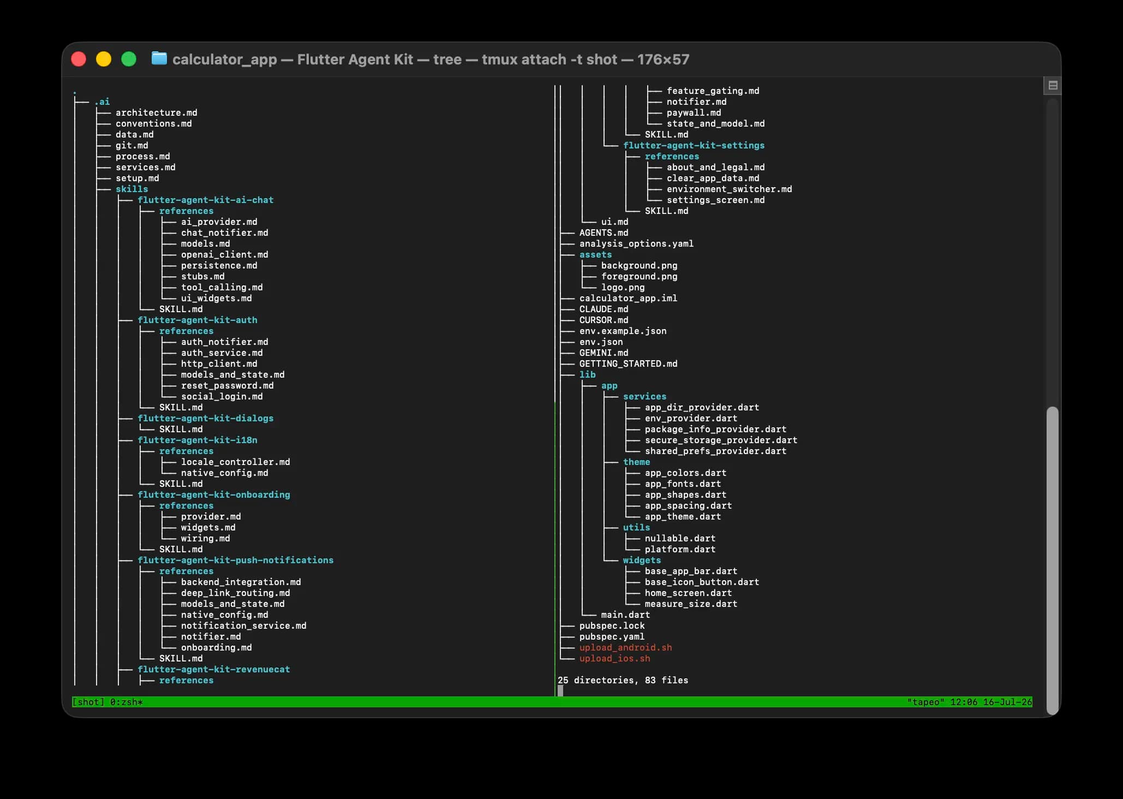The image size is (1123, 799).
Task: Click GETTING_STARTED.md file name
Action: coord(629,363)
